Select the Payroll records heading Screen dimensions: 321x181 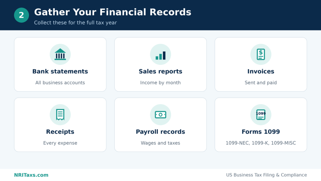coord(160,132)
